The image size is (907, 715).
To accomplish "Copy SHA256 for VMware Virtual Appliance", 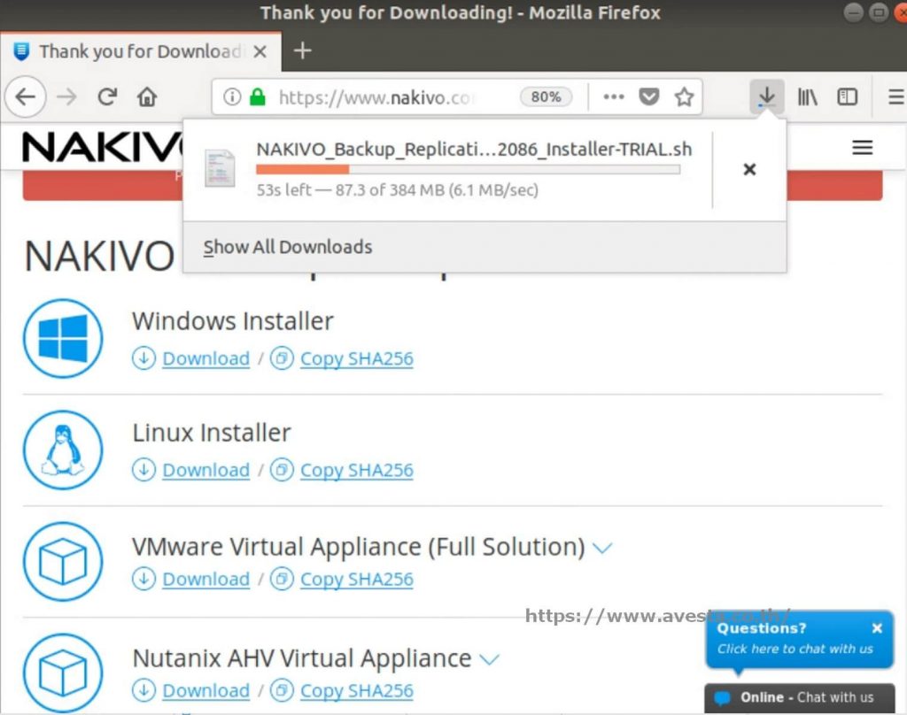I will tap(357, 579).
